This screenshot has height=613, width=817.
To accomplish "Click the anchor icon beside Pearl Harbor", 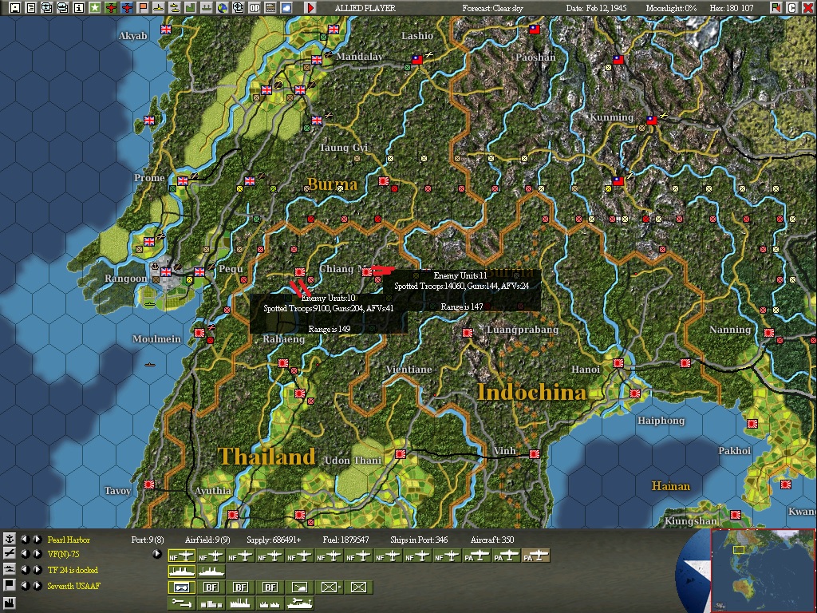I will point(10,539).
